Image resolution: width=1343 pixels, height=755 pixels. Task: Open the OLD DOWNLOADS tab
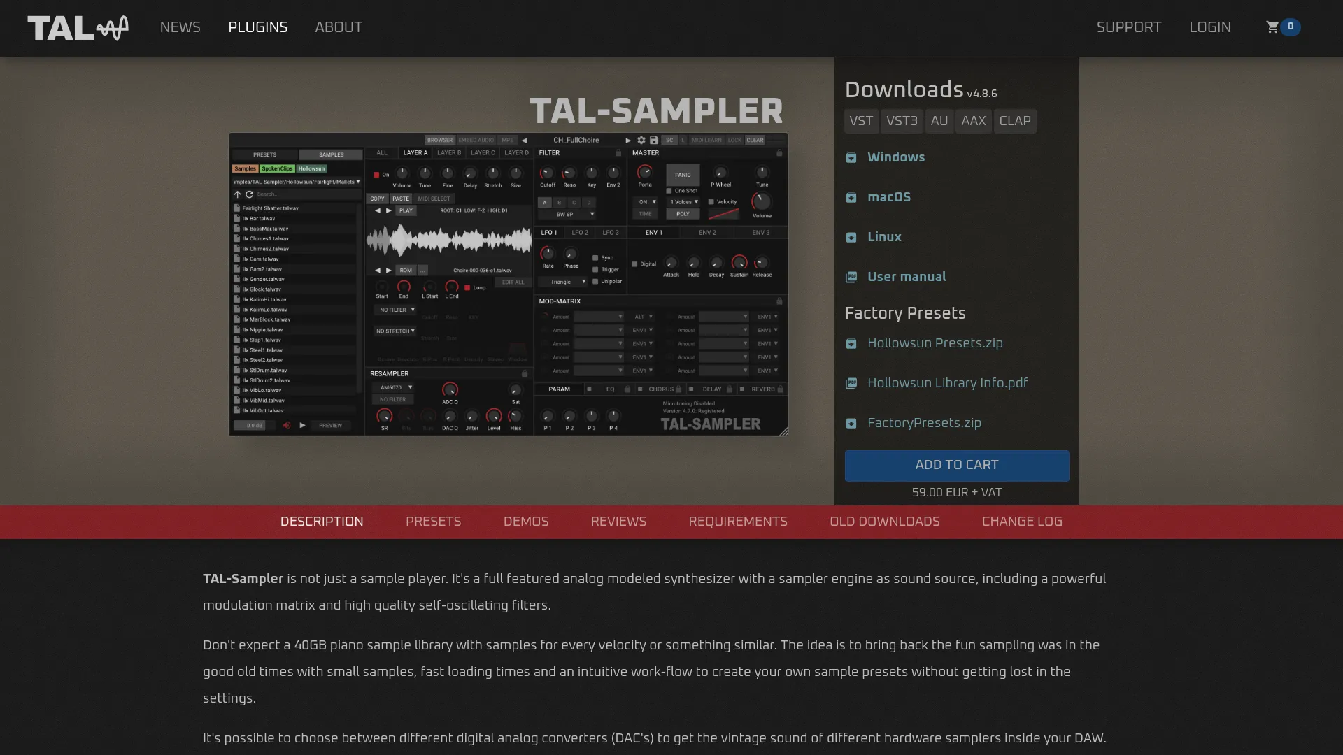[884, 522]
